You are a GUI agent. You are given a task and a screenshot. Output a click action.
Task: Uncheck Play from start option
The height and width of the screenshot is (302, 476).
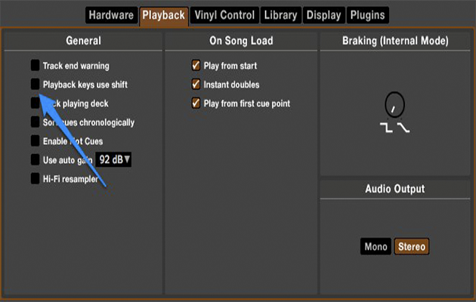coord(196,66)
